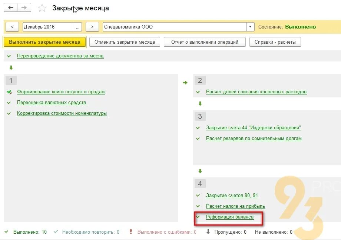
Task: Go to next month with > button
Action: [92, 26]
